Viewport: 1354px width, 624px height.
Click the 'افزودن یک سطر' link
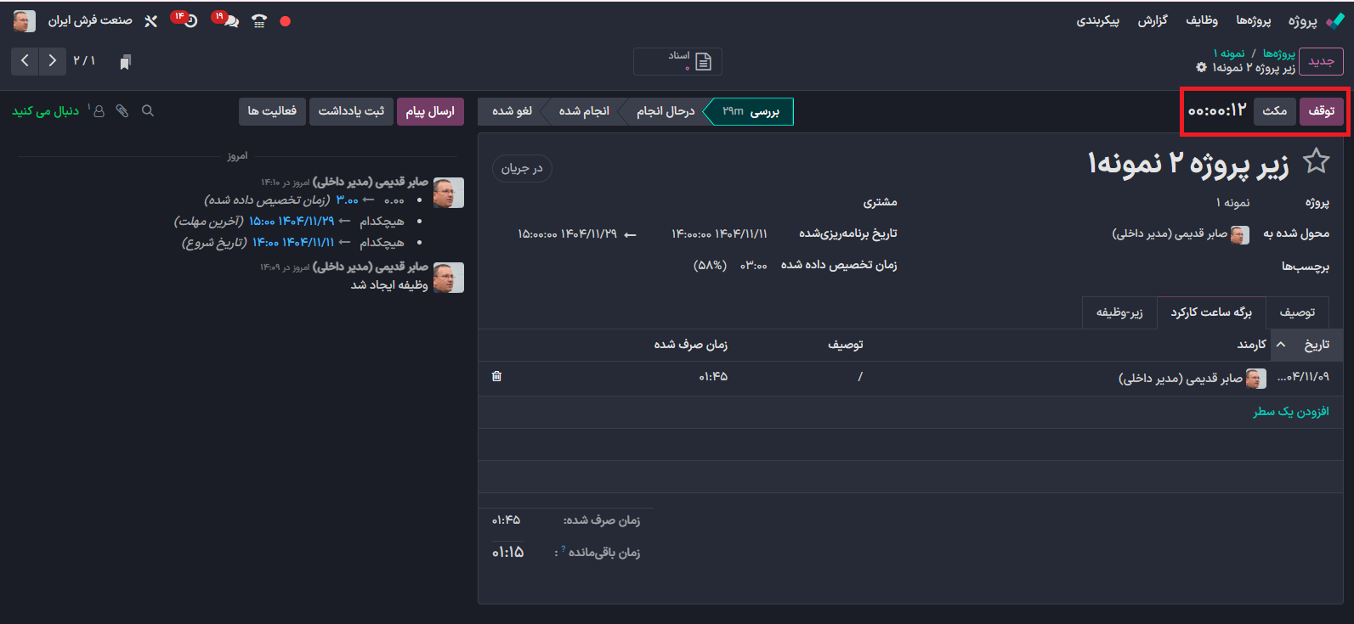coord(1290,412)
